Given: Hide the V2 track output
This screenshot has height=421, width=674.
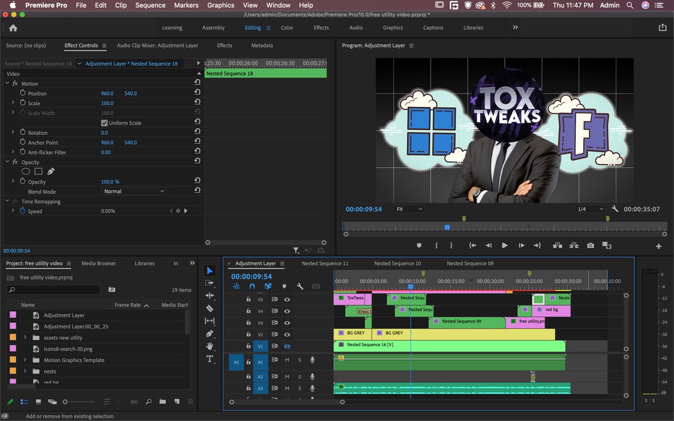Looking at the screenshot, I should click(x=287, y=335).
